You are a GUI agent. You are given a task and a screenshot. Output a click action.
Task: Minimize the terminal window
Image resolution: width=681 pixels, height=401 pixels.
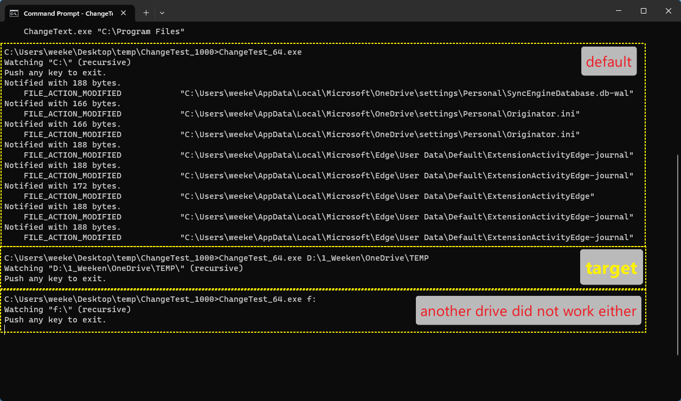618,11
